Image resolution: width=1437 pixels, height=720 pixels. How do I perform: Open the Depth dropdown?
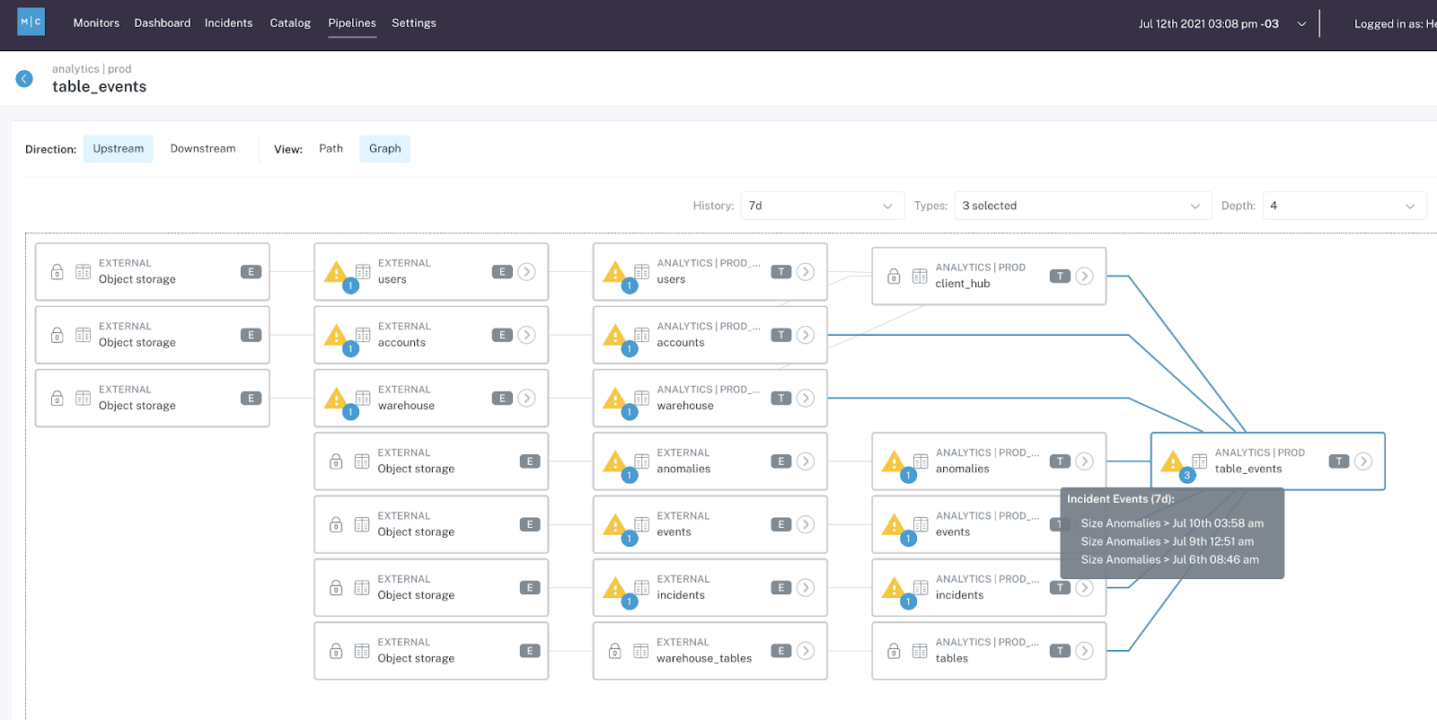pos(1343,206)
